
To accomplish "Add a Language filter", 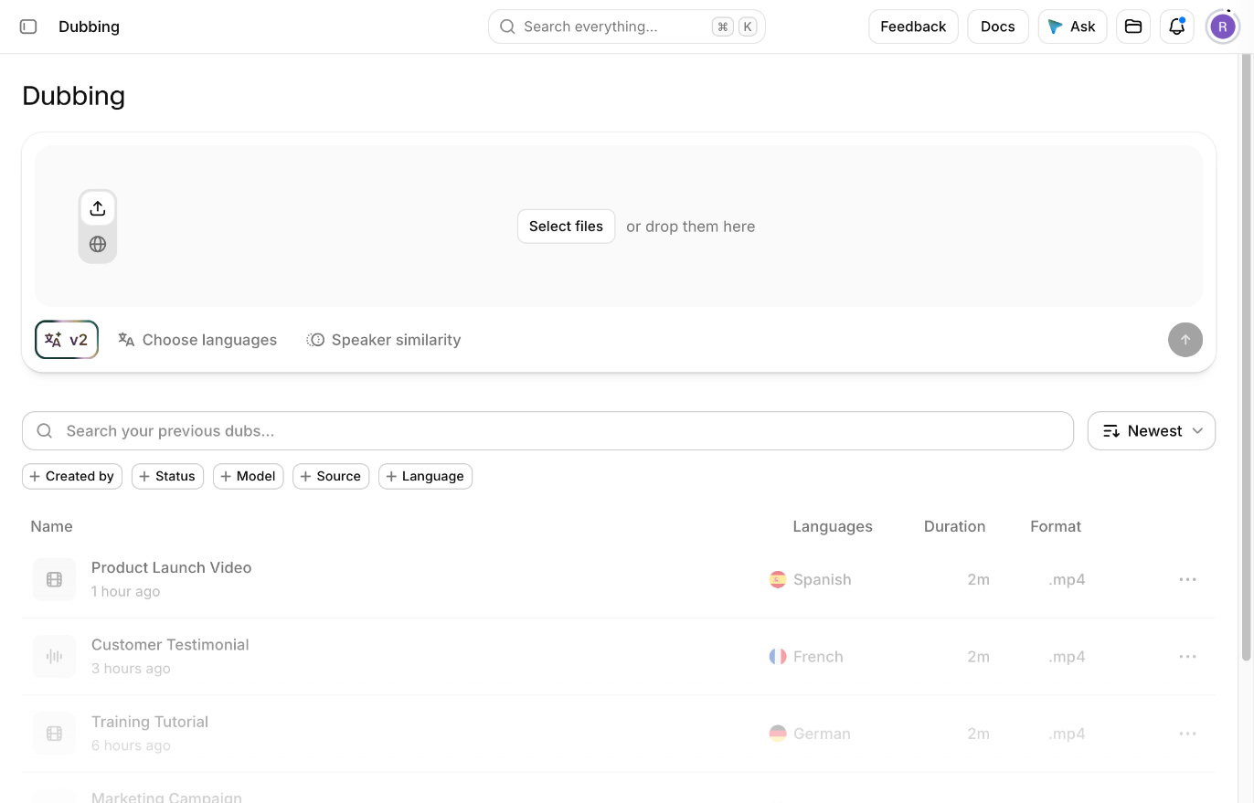I will pos(425,476).
